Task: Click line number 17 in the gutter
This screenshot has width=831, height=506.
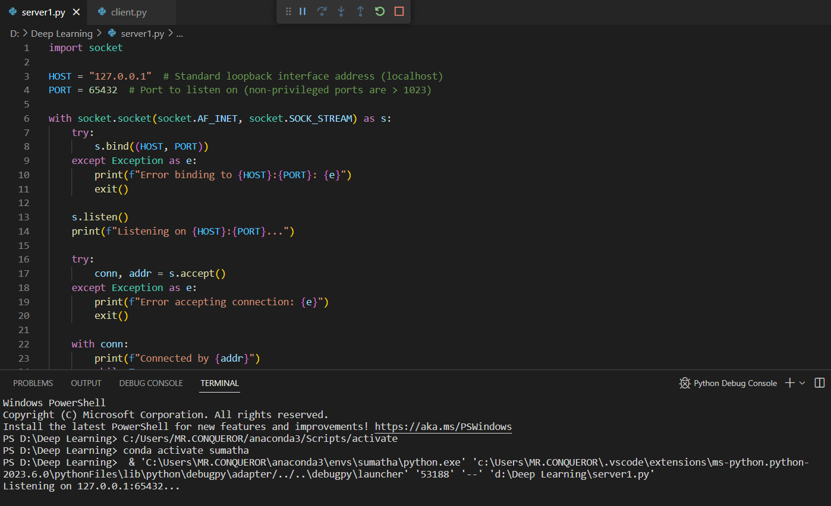Action: pos(24,273)
